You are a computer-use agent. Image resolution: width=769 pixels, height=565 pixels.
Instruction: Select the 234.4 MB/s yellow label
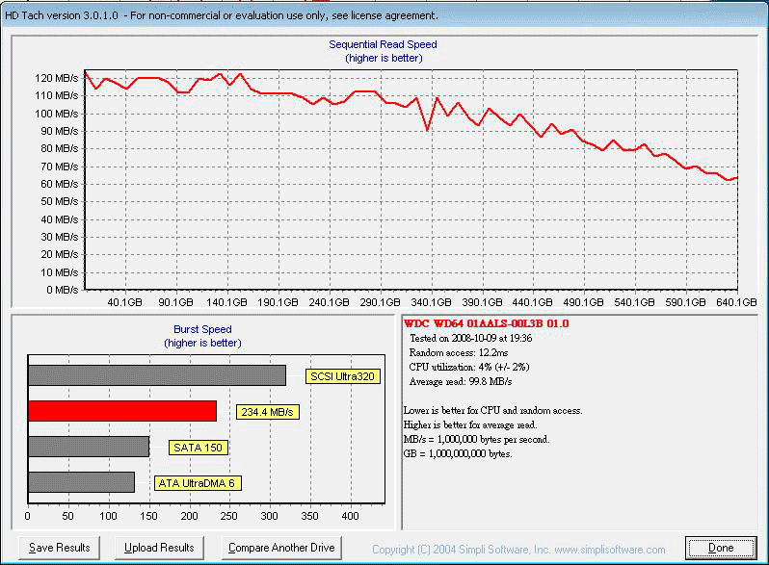pos(267,412)
